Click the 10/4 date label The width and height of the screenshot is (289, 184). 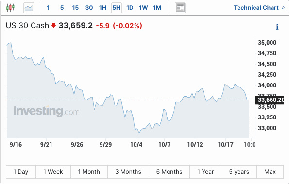coord(136,145)
